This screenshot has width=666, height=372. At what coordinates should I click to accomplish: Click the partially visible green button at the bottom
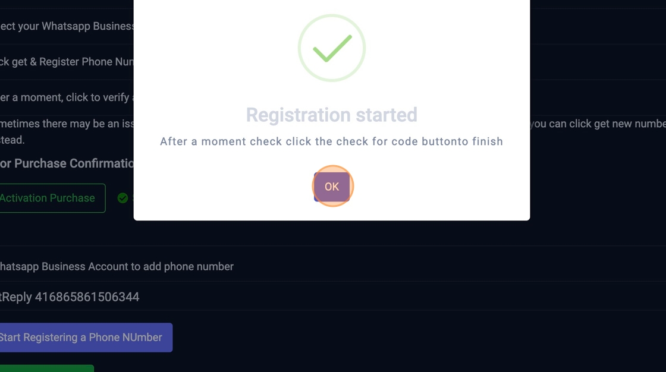46,368
